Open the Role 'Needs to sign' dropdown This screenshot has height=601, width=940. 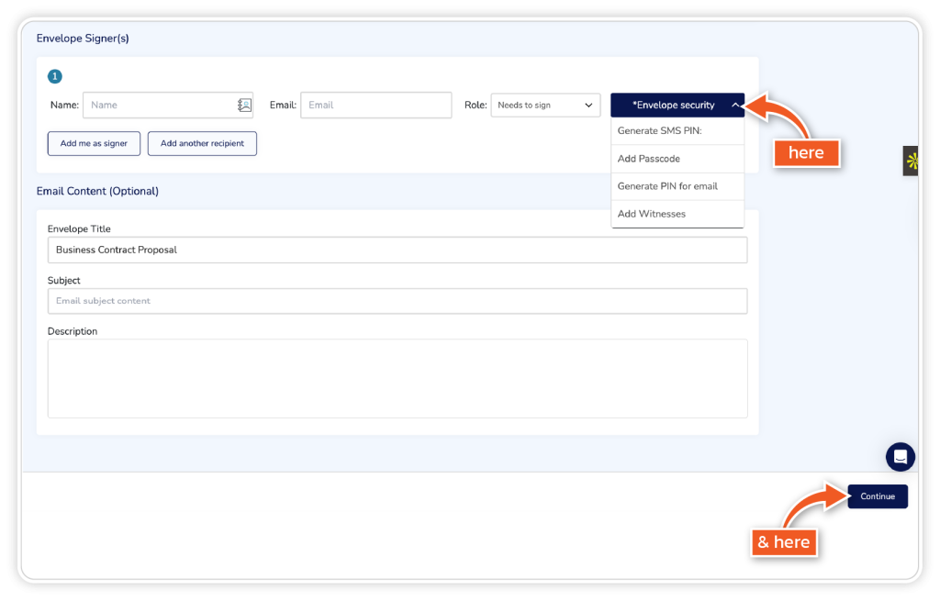point(545,106)
